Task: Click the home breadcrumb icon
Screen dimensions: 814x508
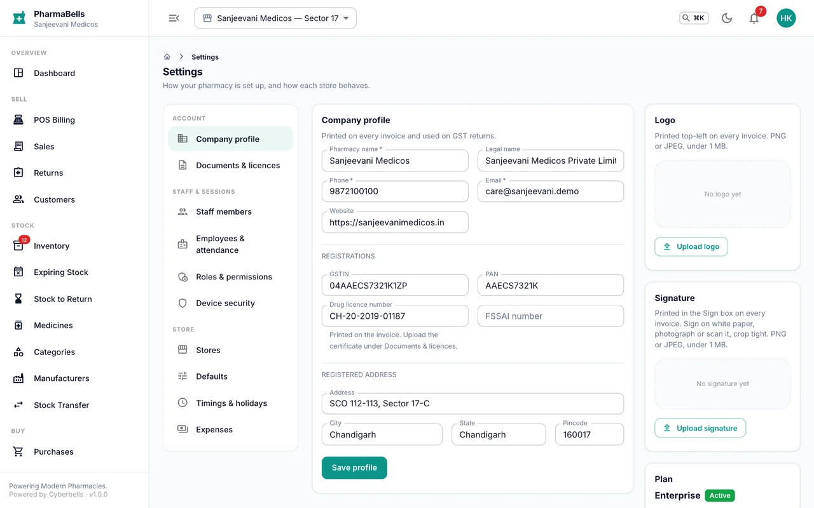Action: pos(167,57)
